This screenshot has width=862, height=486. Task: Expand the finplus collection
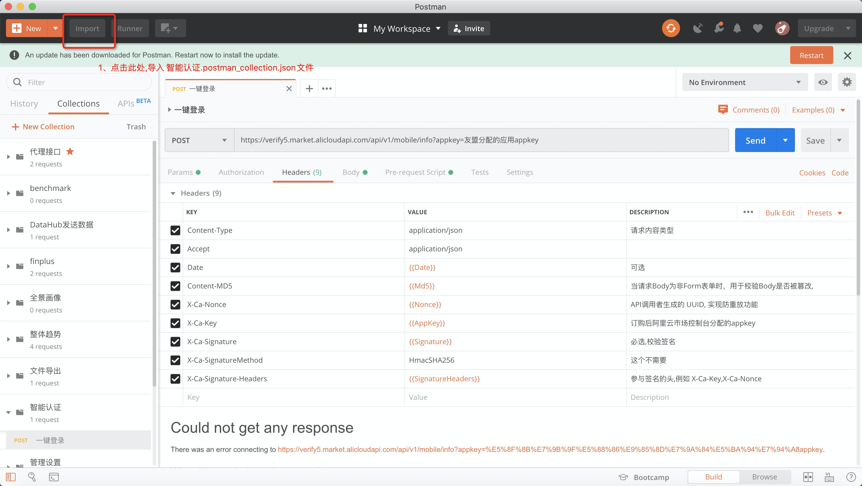[8, 266]
